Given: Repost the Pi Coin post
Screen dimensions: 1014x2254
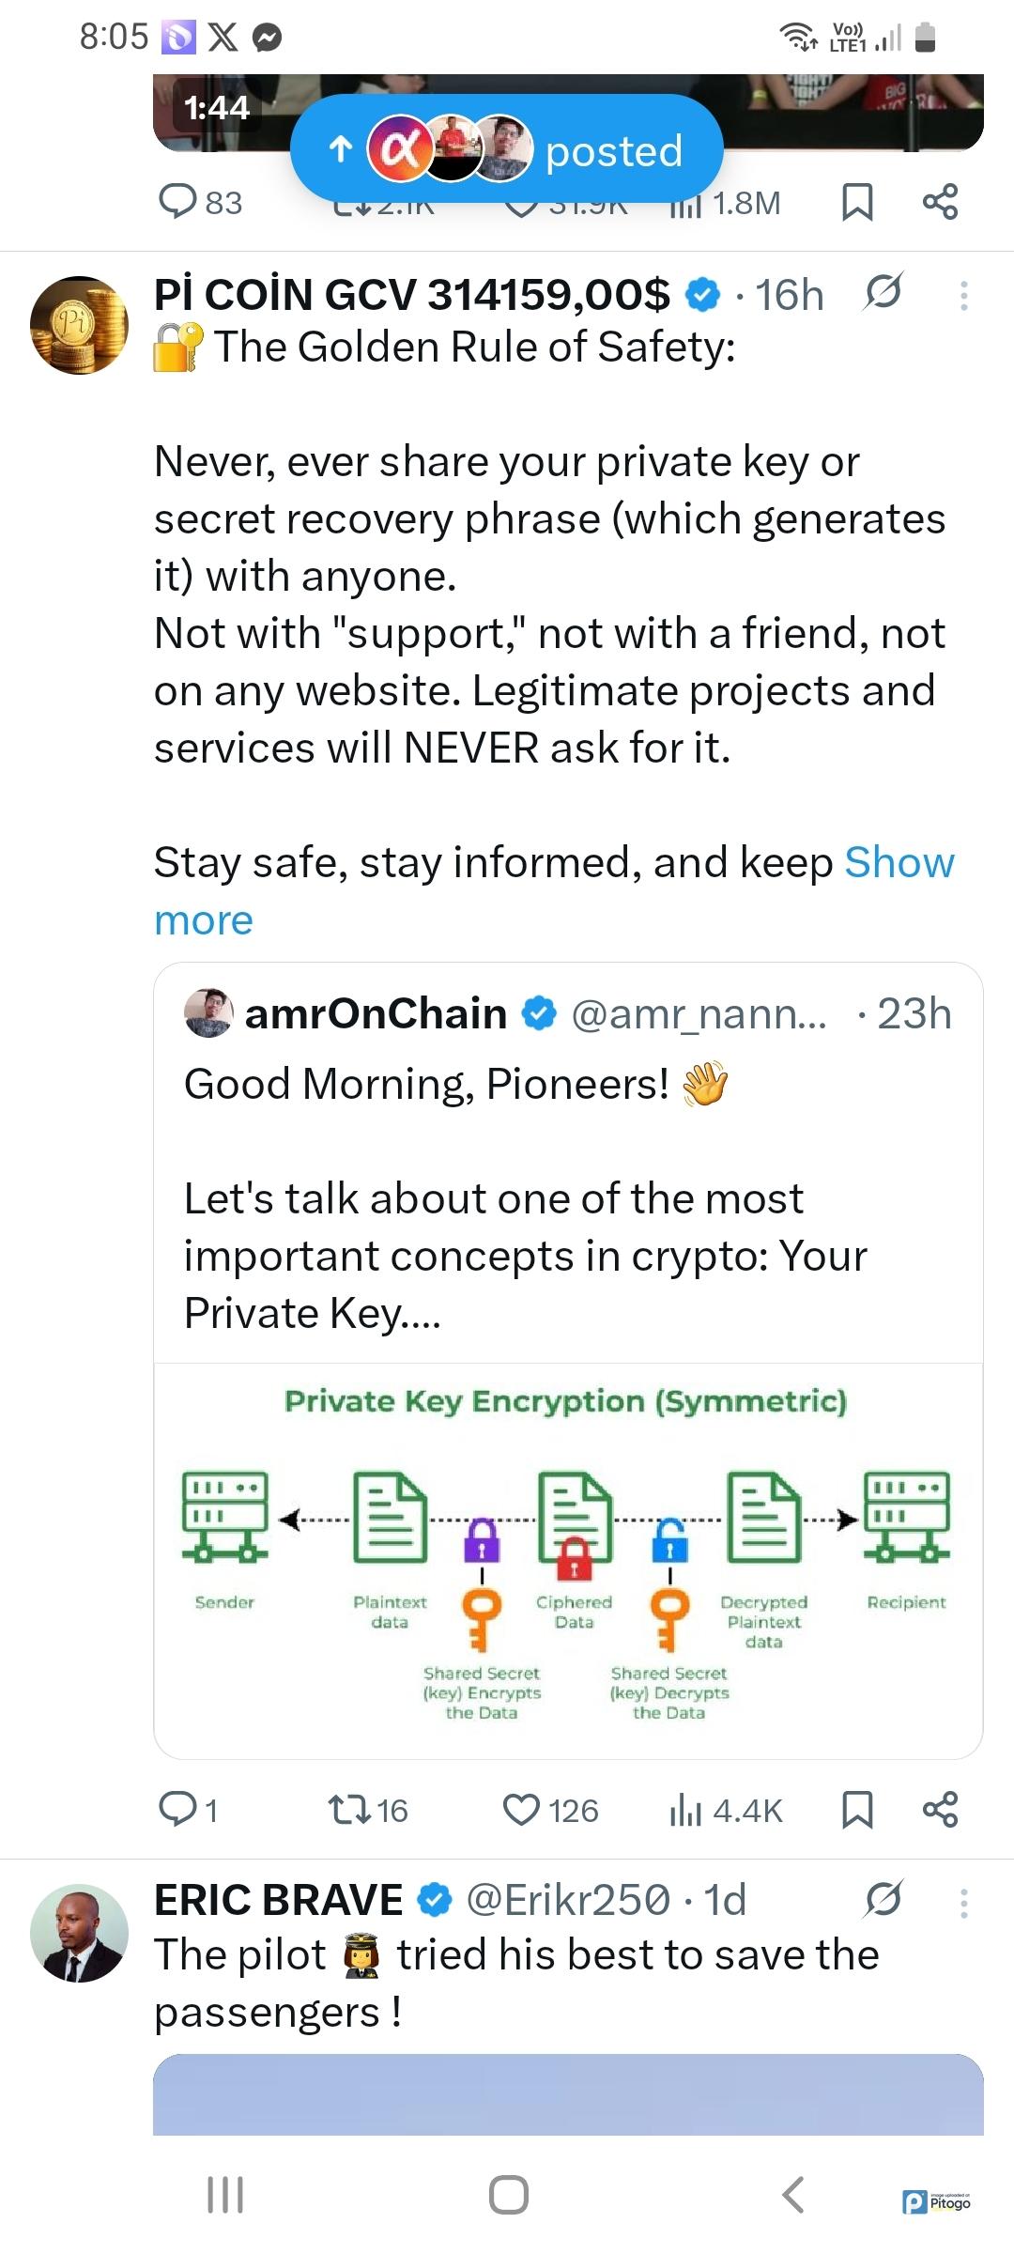Looking at the screenshot, I should point(367,1810).
